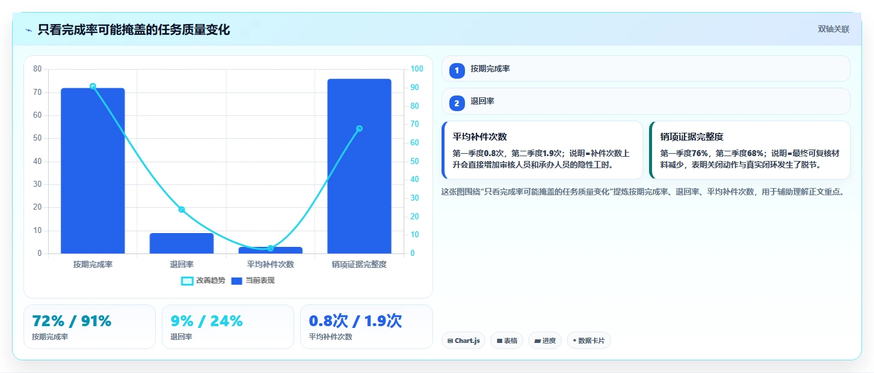The width and height of the screenshot is (874, 373).
Task: Click the Chart.js tag icon
Action: coord(450,341)
